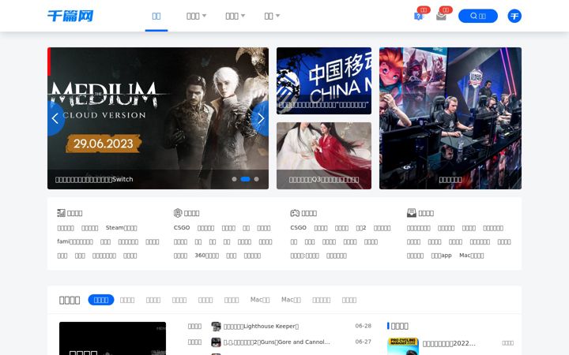Open the title ending in 2022... beside Pro Cycling

[449, 343]
